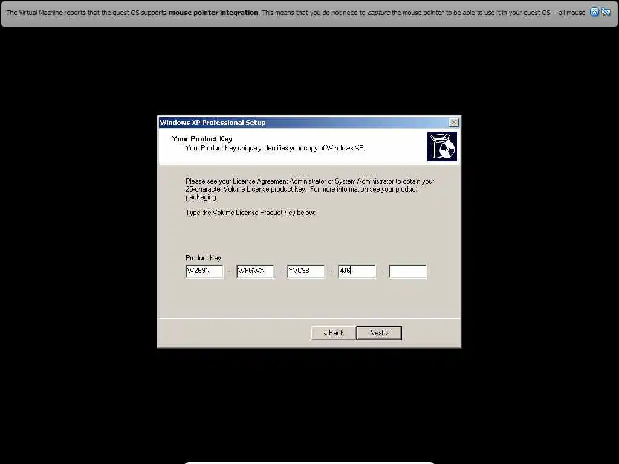Click the setup CD box icon
Viewport: 619px width, 464px height.
[442, 147]
